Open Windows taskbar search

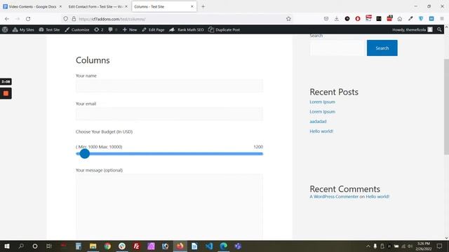21,246
